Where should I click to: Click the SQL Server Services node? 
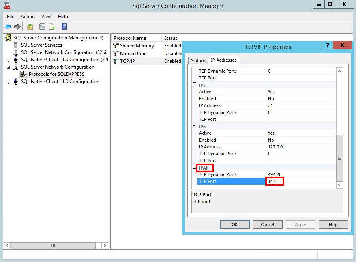[41, 45]
